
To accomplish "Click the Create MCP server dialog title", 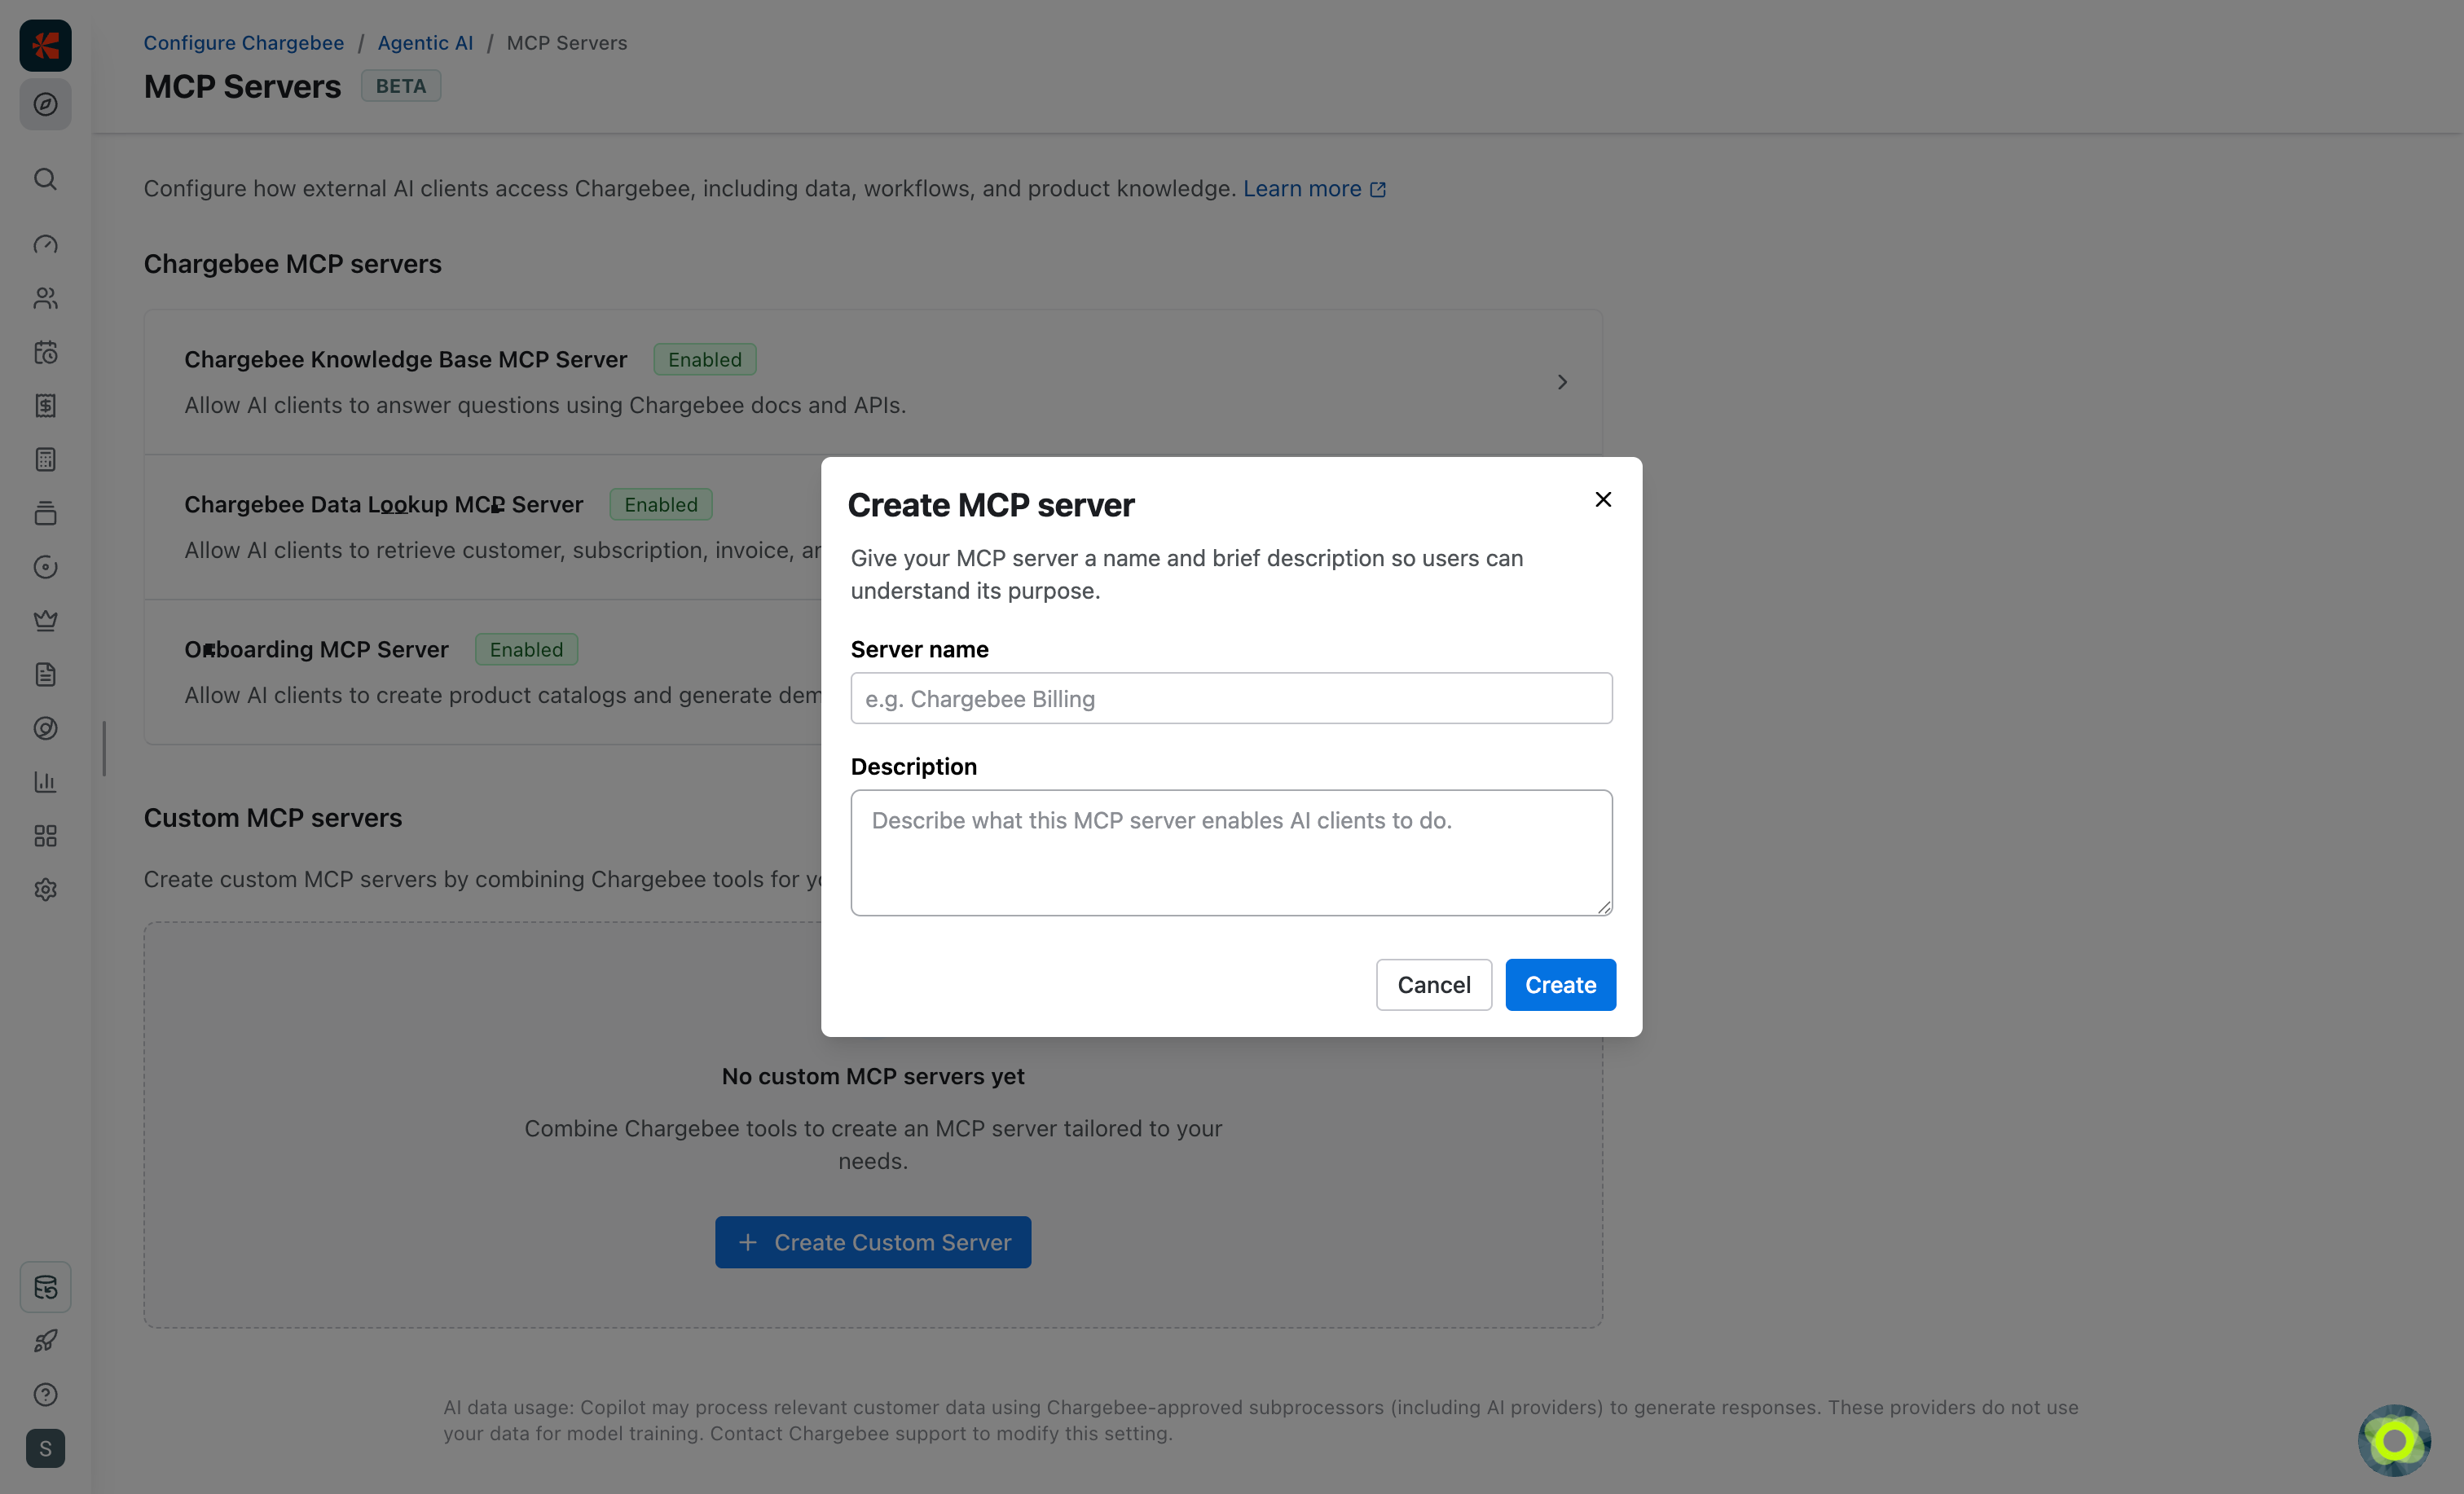I will [991, 505].
